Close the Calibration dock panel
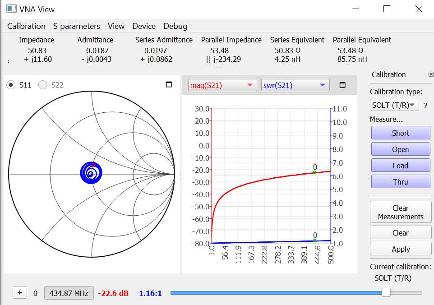Screen dimensions: 434x305 click(431, 74)
